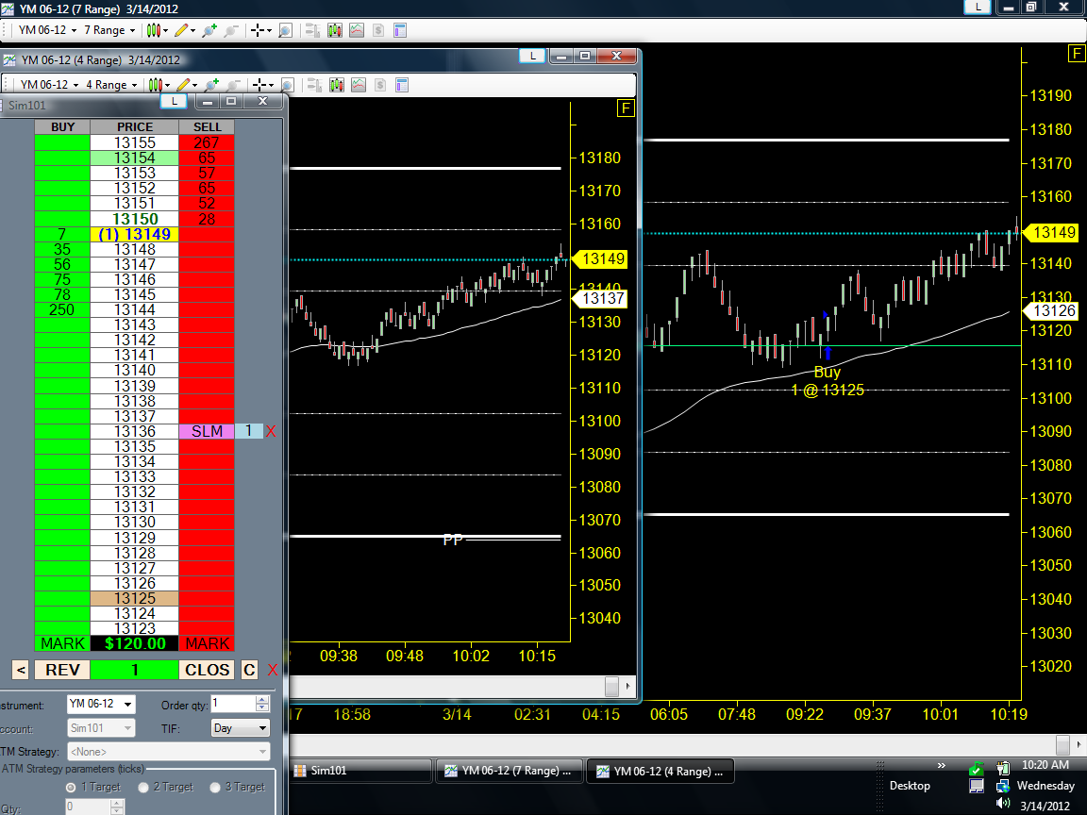The height and width of the screenshot is (815, 1087).
Task: Open chart style candlestick menu in 4 Range toolbar
Action: pos(159,85)
